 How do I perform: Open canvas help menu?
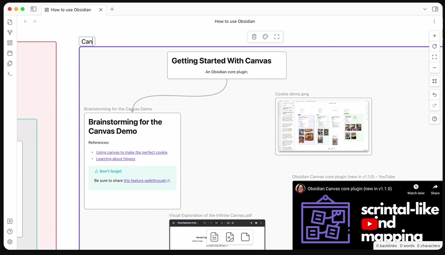435,119
